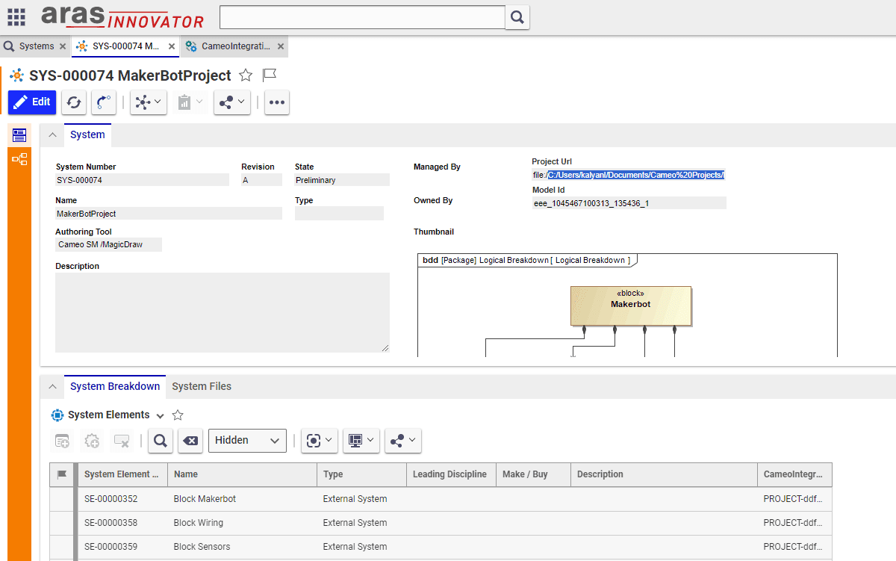
Task: Select cell SE-00000358
Action: (x=122, y=523)
